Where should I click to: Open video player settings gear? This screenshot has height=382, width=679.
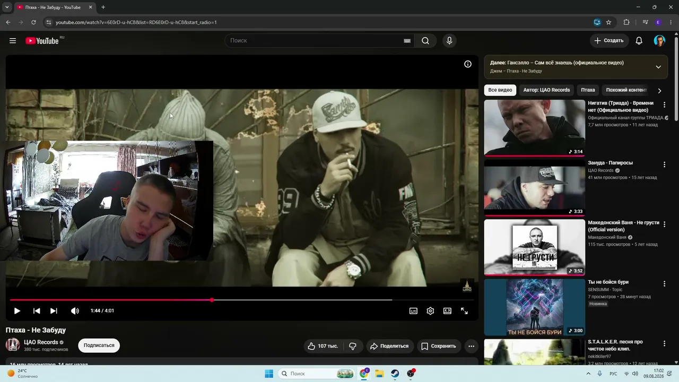[x=430, y=311]
